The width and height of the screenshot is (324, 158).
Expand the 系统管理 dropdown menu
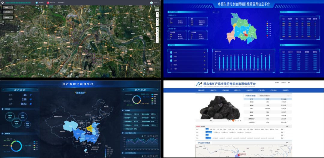pos(61,3)
